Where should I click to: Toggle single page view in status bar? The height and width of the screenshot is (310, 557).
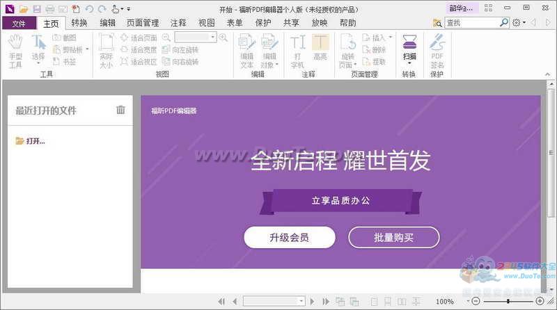click(x=374, y=302)
